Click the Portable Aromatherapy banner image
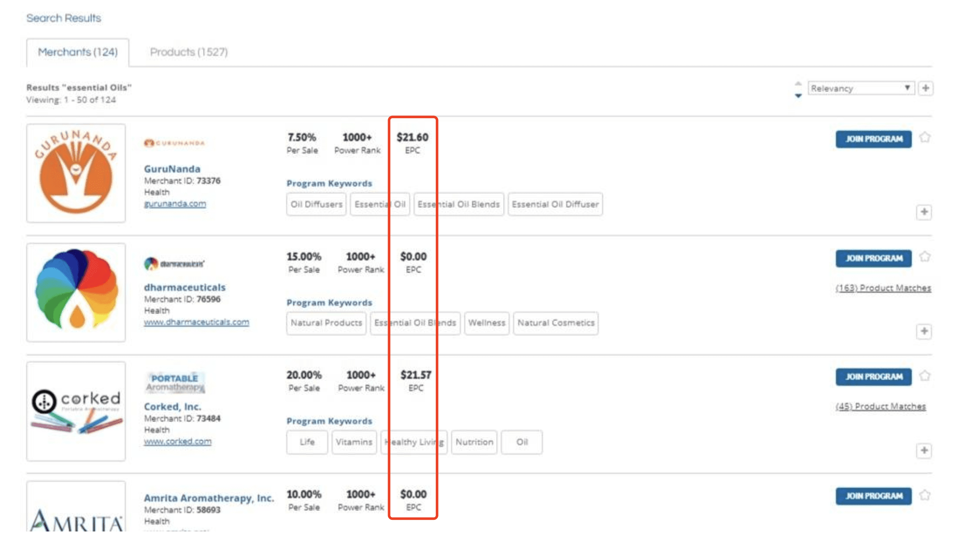The image size is (964, 541). click(175, 382)
